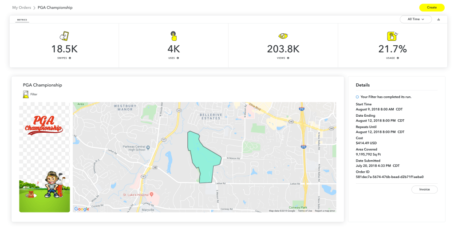Image resolution: width=454 pixels, height=233 pixels.
Task: Show info tooltip next to Usage
Action: point(399,58)
